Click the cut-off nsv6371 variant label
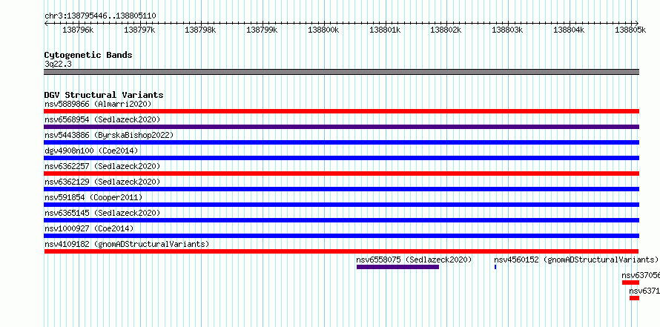 click(644, 291)
